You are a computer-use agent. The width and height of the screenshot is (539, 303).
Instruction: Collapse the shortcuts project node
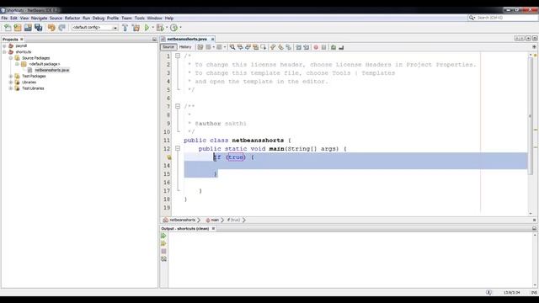tap(4, 52)
